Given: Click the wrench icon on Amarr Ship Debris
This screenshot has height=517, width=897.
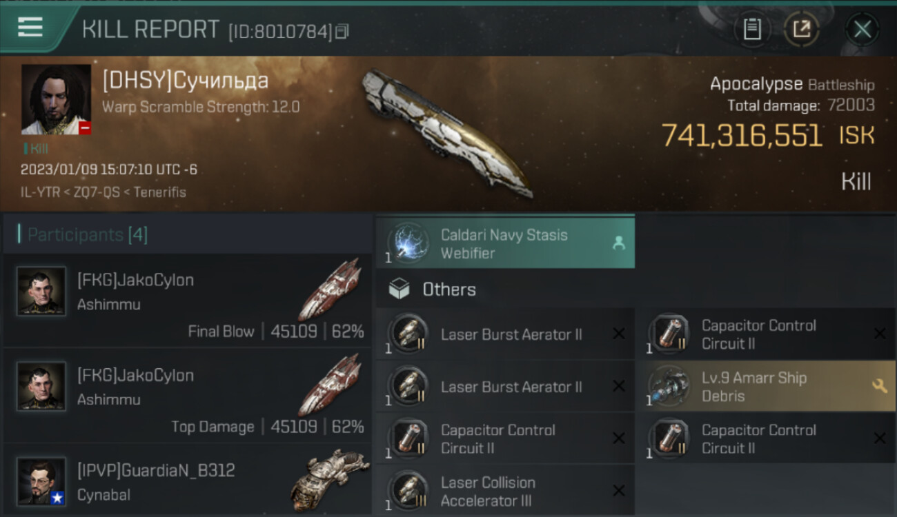Looking at the screenshot, I should tap(880, 387).
